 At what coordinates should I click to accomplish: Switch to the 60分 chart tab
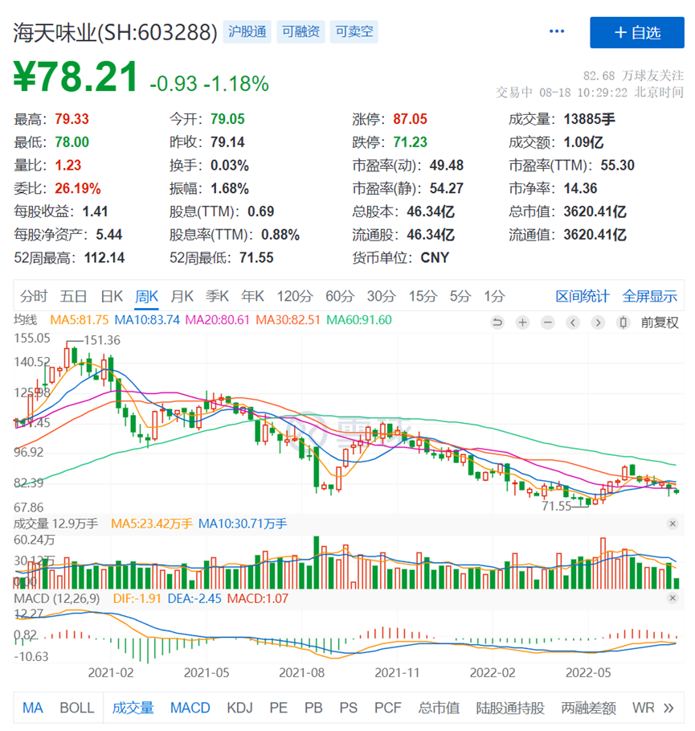340,296
